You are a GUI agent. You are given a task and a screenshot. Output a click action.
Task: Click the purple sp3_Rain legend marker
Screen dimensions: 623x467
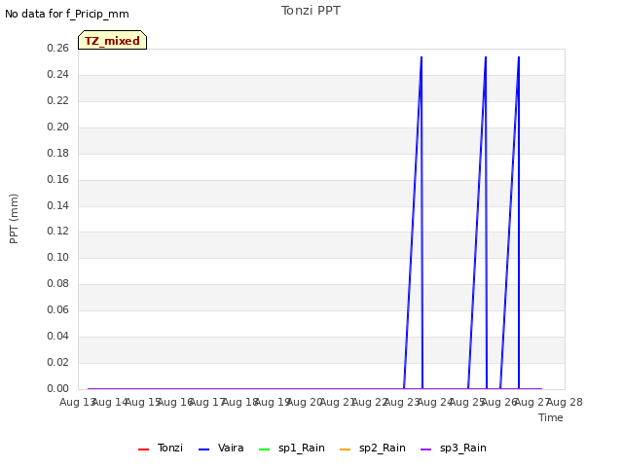[x=426, y=449]
